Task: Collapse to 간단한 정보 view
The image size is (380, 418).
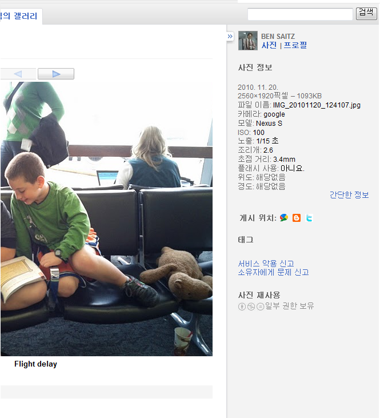Action: pos(349,195)
